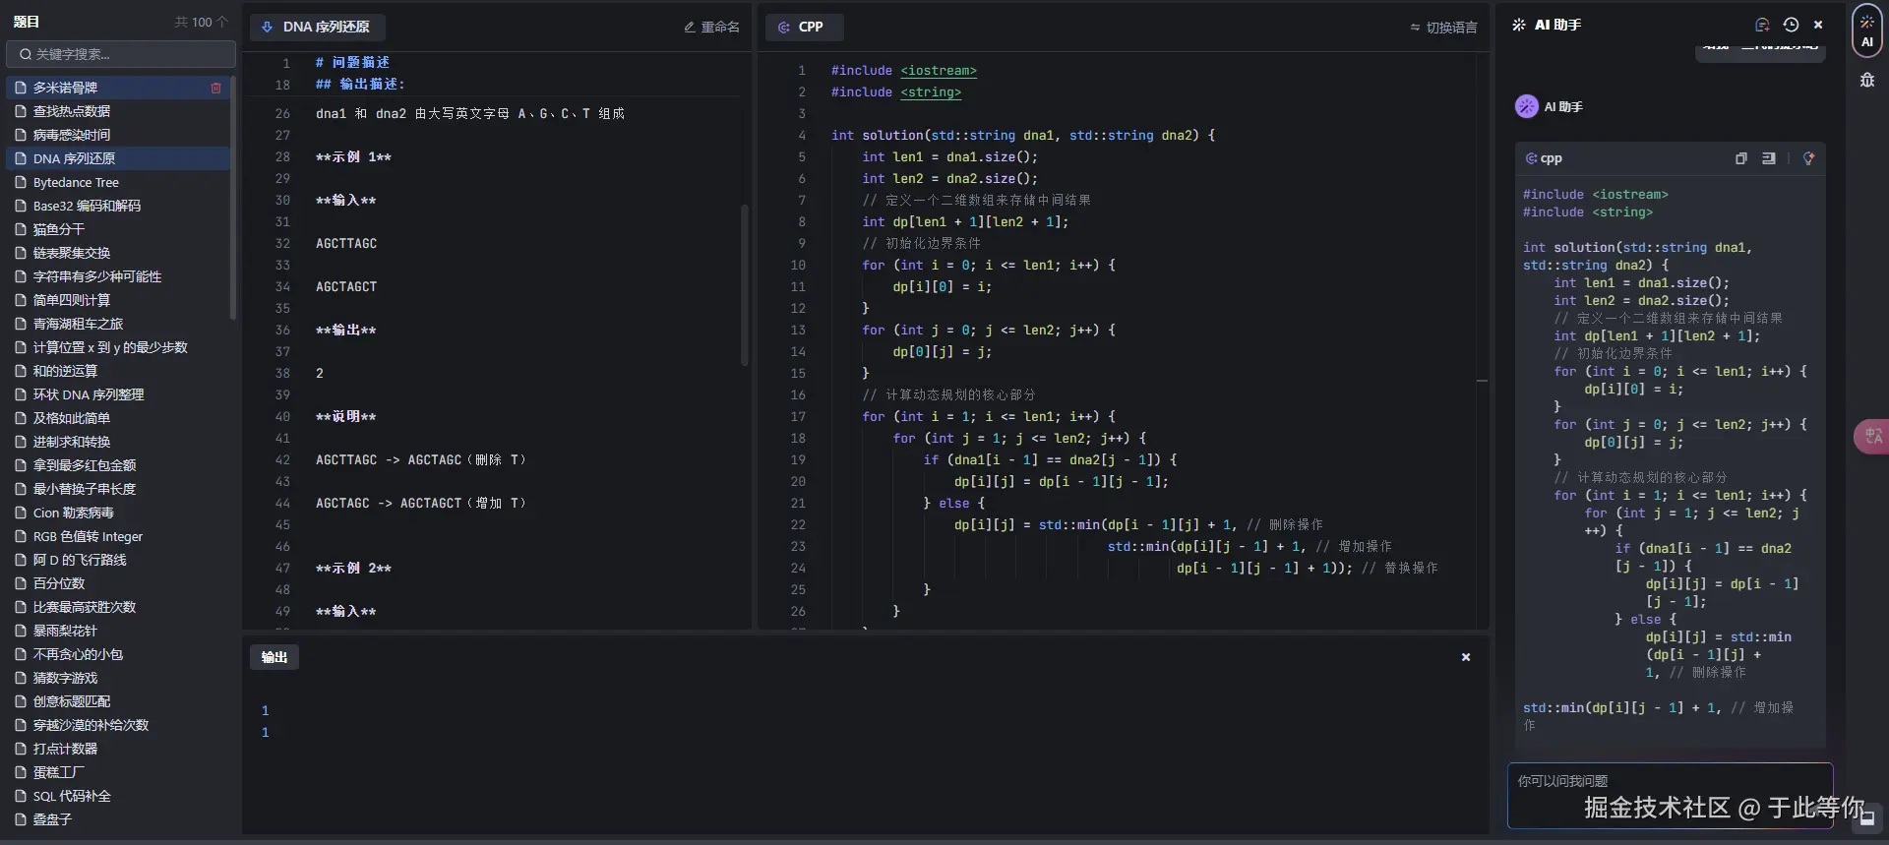Open problem 和的逆运算
Screen dimensions: 1889x845
118,371
